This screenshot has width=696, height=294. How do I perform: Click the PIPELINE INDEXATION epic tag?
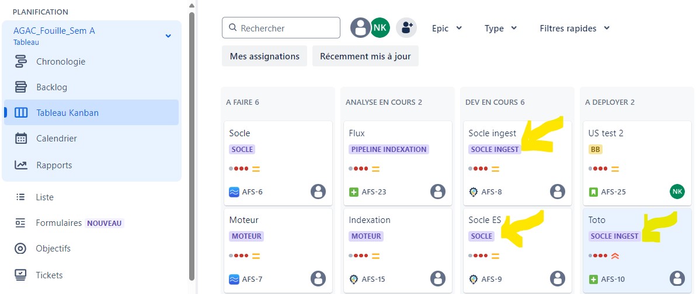(389, 149)
